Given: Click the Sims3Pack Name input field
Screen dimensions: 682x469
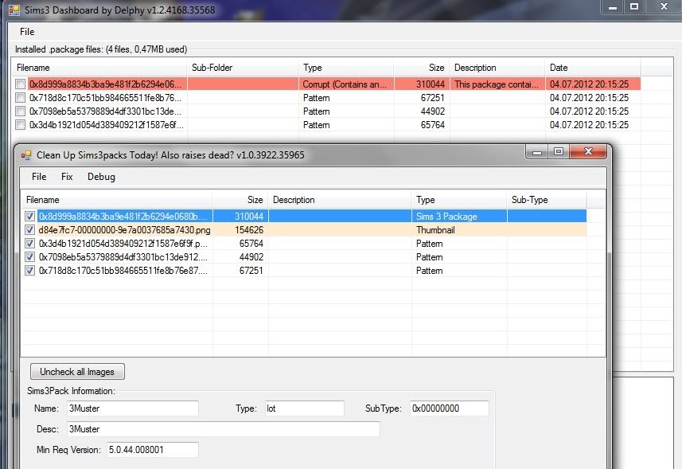Looking at the screenshot, I should click(x=132, y=408).
